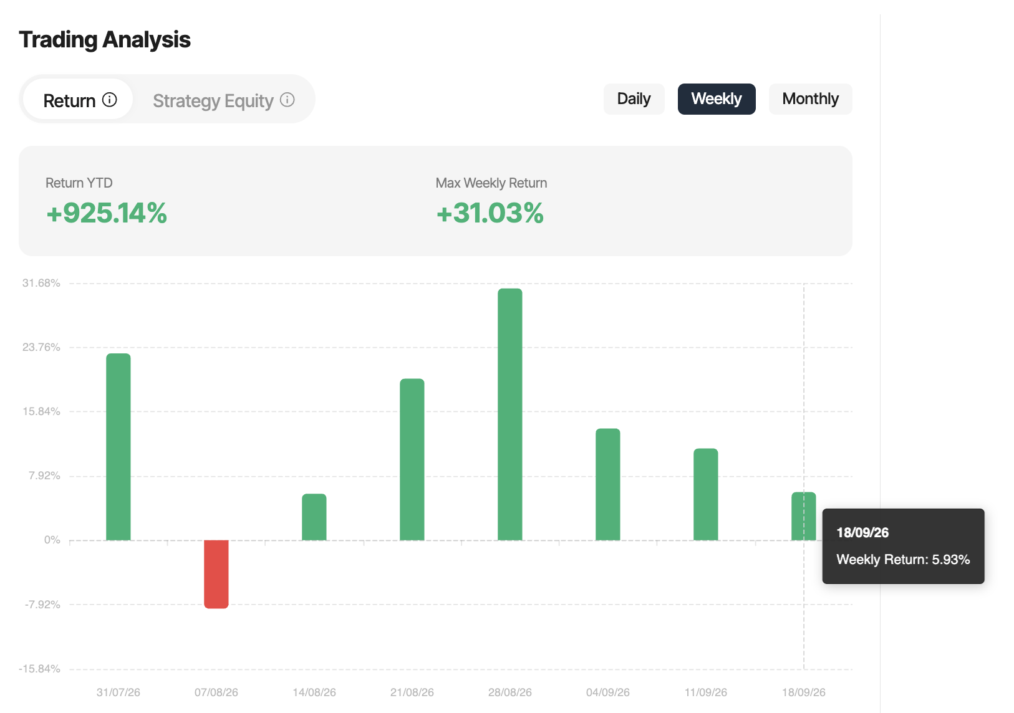Click the Max Weekly Return value +31.03%

490,213
